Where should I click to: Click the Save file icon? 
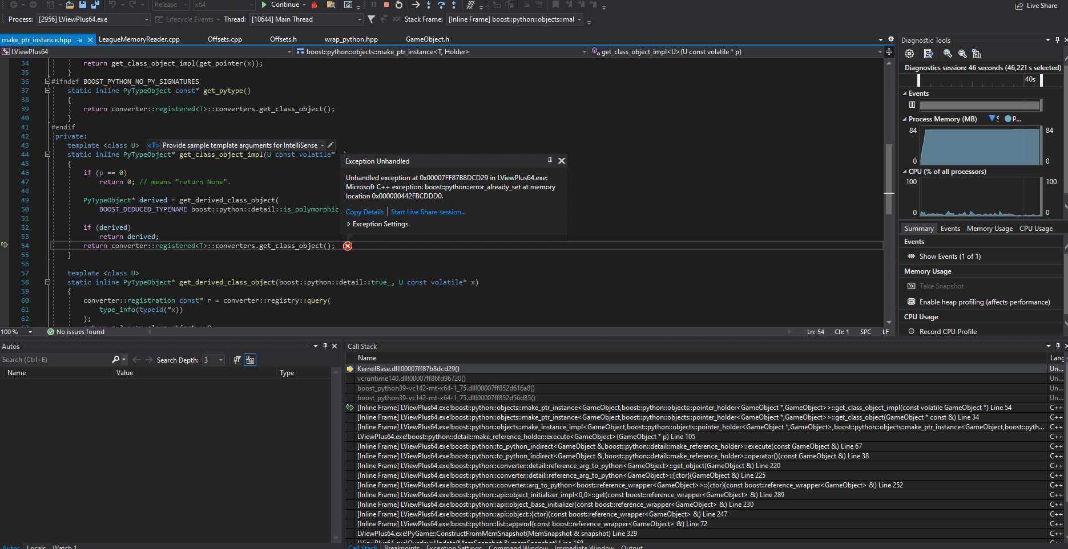(83, 5)
